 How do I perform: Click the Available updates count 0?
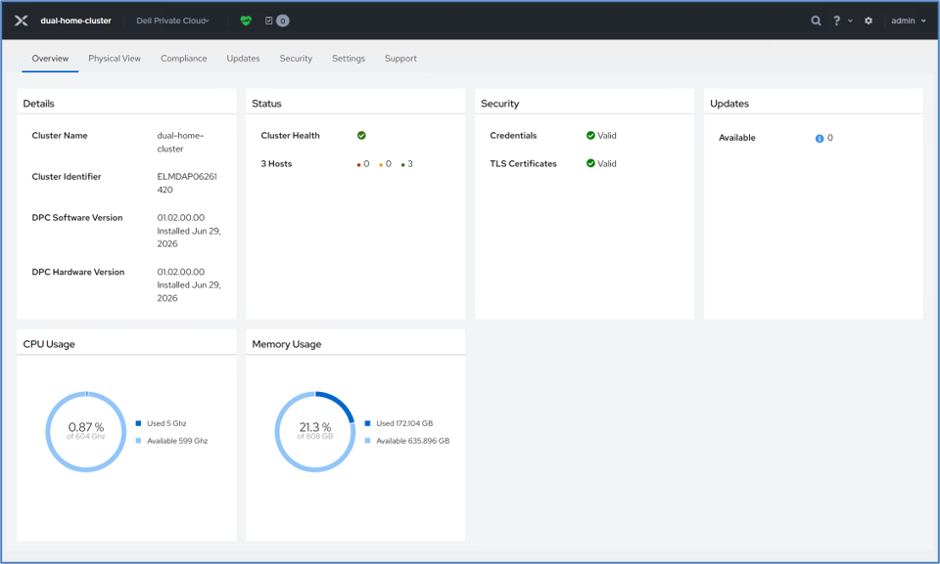tap(830, 138)
